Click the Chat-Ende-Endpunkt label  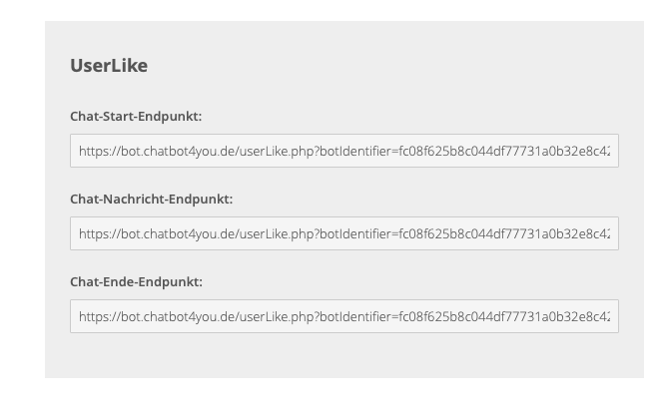pos(136,282)
